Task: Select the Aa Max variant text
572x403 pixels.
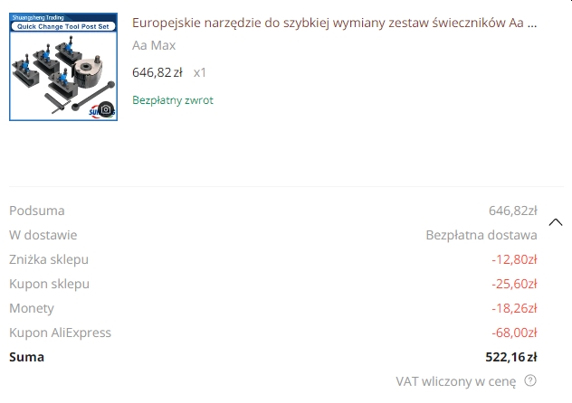Action: (154, 45)
